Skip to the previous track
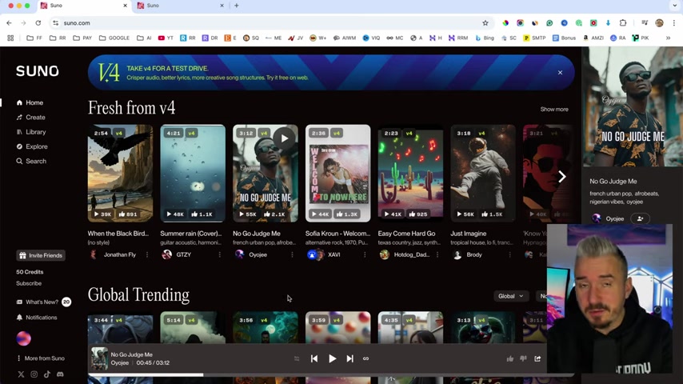This screenshot has height=384, width=683. [x=314, y=358]
